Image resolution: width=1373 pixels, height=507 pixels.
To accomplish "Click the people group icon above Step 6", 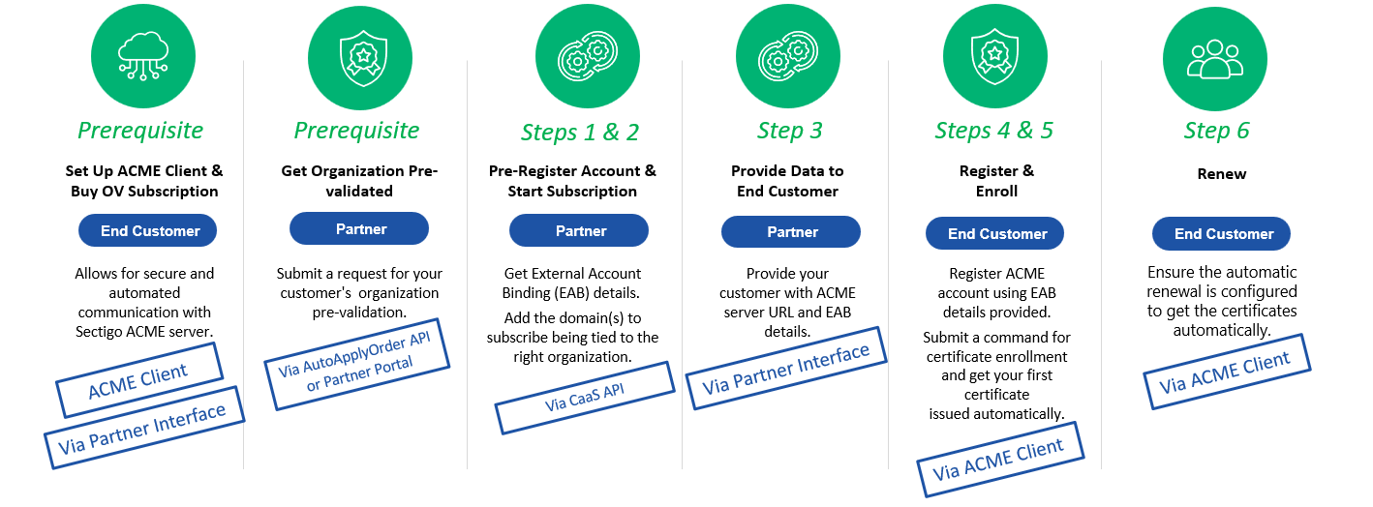I will pyautogui.click(x=1214, y=60).
